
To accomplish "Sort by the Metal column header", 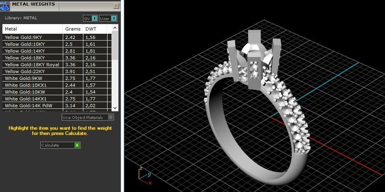I will coord(33,29).
